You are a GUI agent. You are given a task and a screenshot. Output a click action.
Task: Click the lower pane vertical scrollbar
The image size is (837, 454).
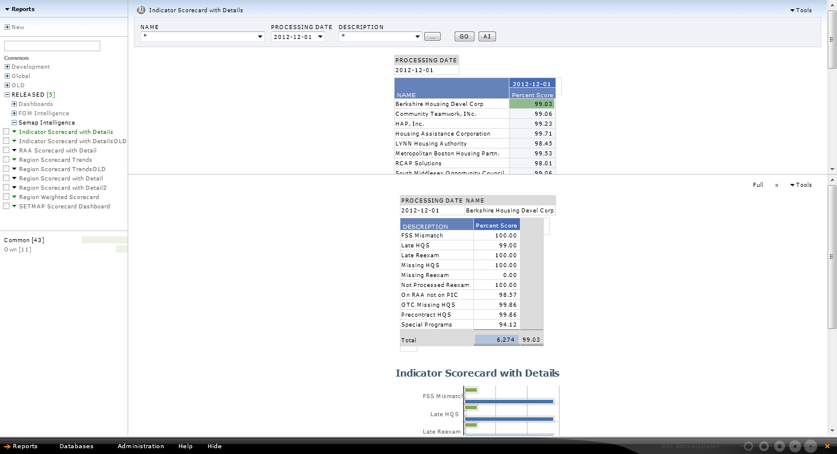832,257
